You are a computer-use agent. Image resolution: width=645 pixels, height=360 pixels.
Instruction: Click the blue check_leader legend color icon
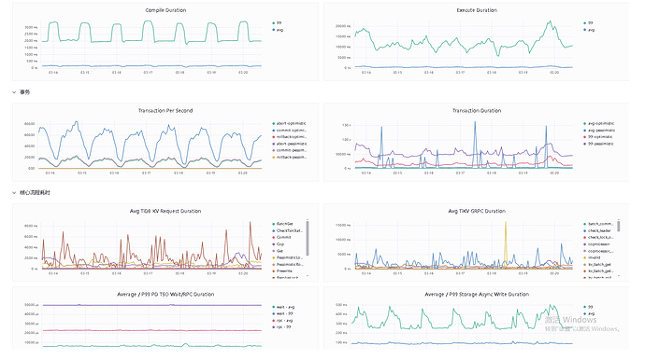(x=584, y=230)
